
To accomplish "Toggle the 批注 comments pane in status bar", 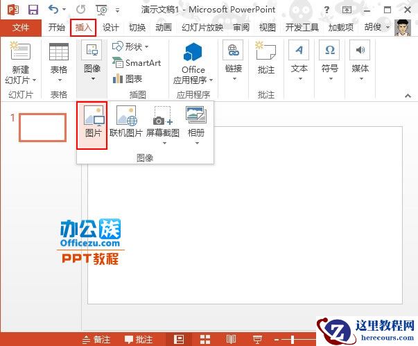I will coord(139,340).
